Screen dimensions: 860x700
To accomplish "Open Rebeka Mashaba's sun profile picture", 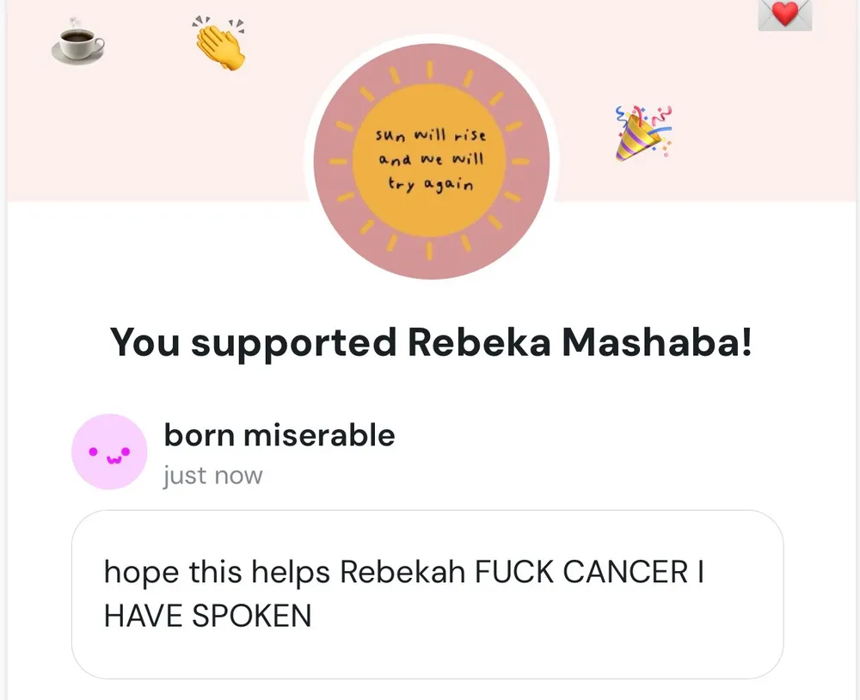I will [x=431, y=161].
